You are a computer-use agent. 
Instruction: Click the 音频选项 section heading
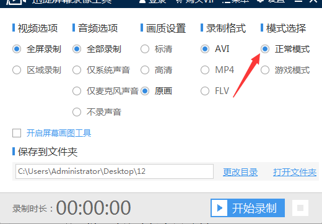coord(98,28)
